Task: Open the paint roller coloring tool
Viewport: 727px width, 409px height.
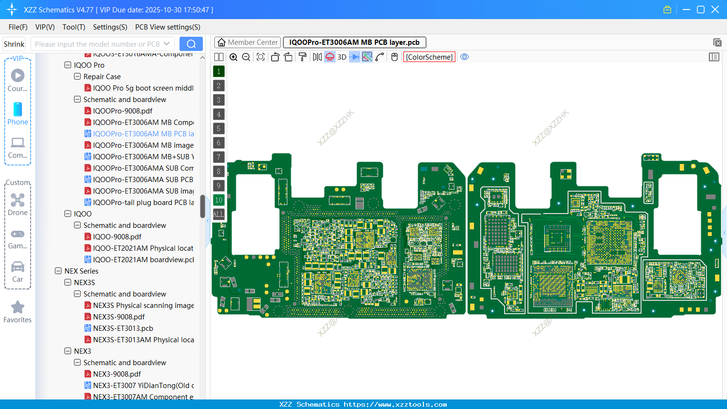Action: (x=302, y=57)
